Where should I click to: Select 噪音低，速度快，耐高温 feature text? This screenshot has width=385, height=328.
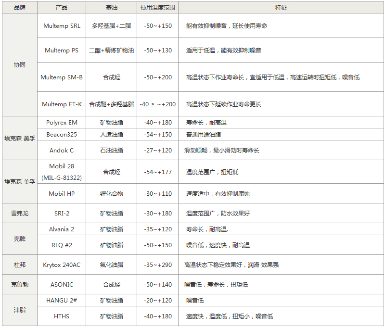218,245
